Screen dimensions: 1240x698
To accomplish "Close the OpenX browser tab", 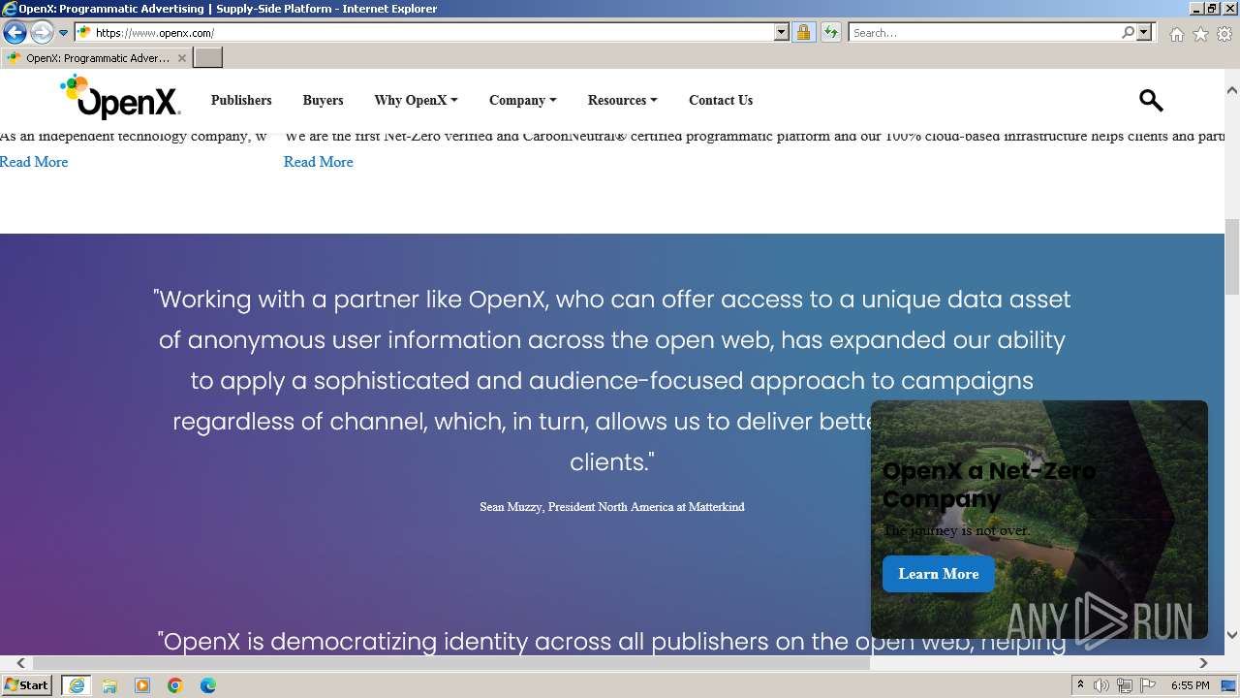I will click(x=181, y=58).
